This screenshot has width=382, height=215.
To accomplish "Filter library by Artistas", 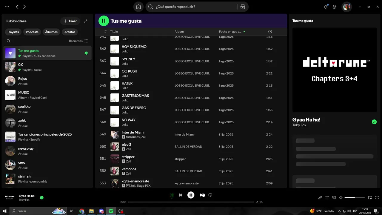I will (x=70, y=32).
